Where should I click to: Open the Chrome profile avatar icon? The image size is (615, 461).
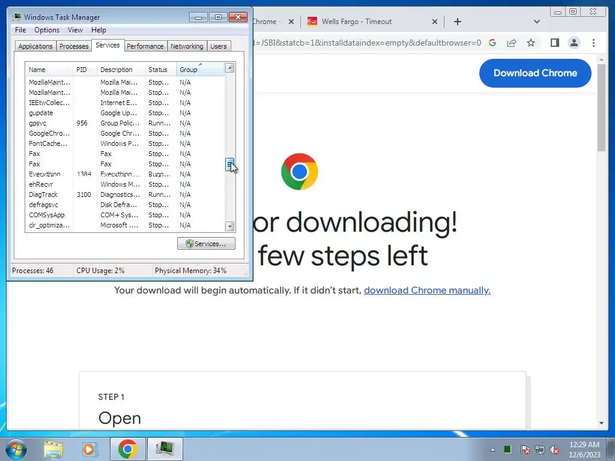click(574, 43)
